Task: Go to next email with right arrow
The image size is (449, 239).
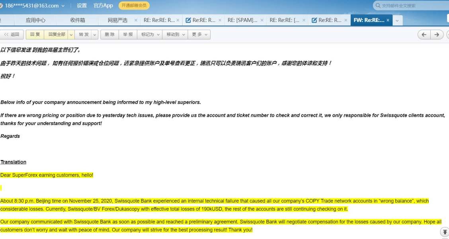Action: (437, 35)
